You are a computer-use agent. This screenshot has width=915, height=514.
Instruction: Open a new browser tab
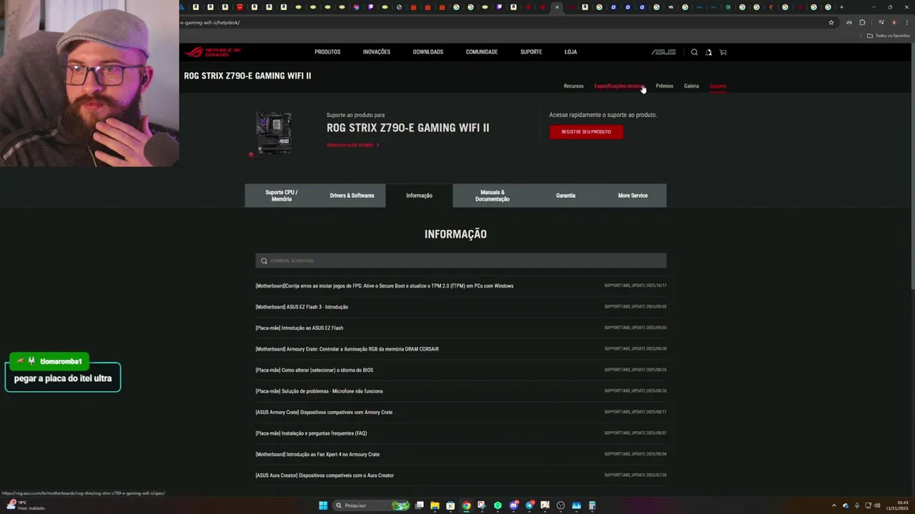[x=841, y=7]
